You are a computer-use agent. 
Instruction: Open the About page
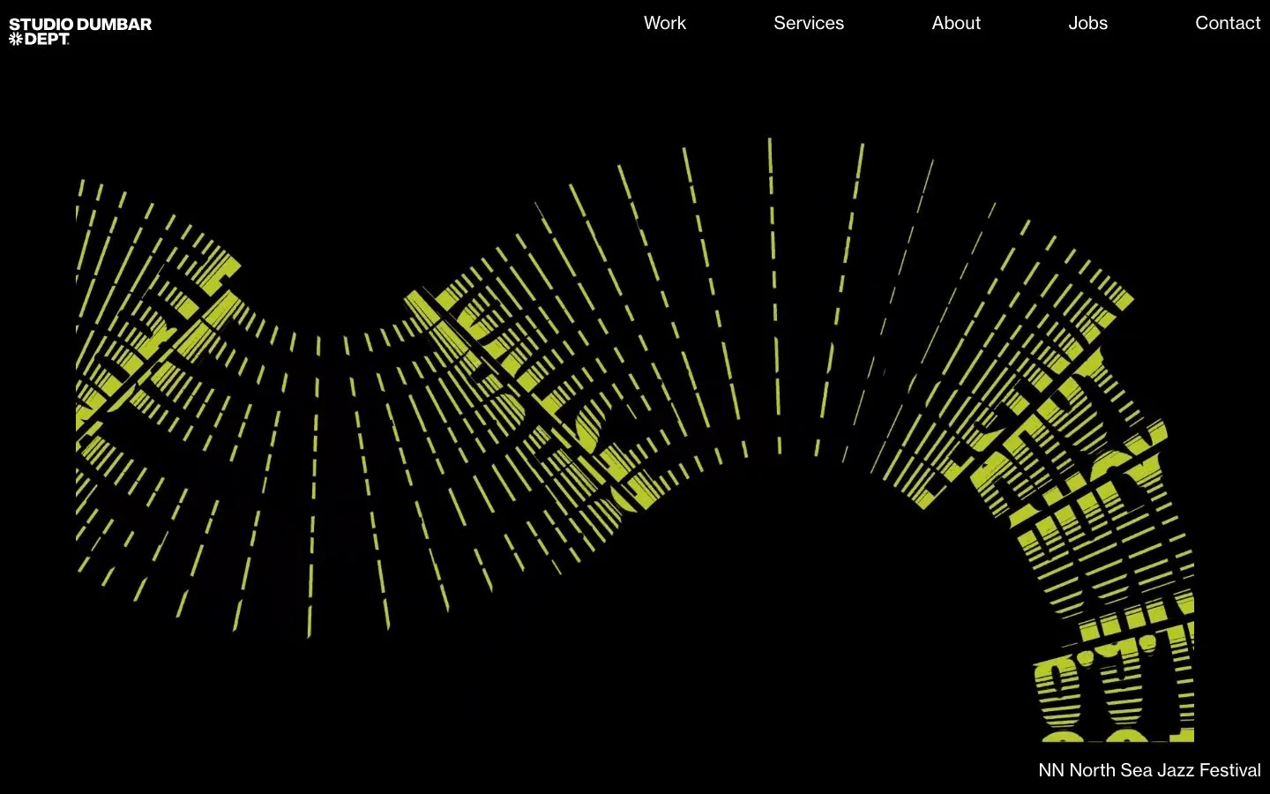(x=956, y=23)
